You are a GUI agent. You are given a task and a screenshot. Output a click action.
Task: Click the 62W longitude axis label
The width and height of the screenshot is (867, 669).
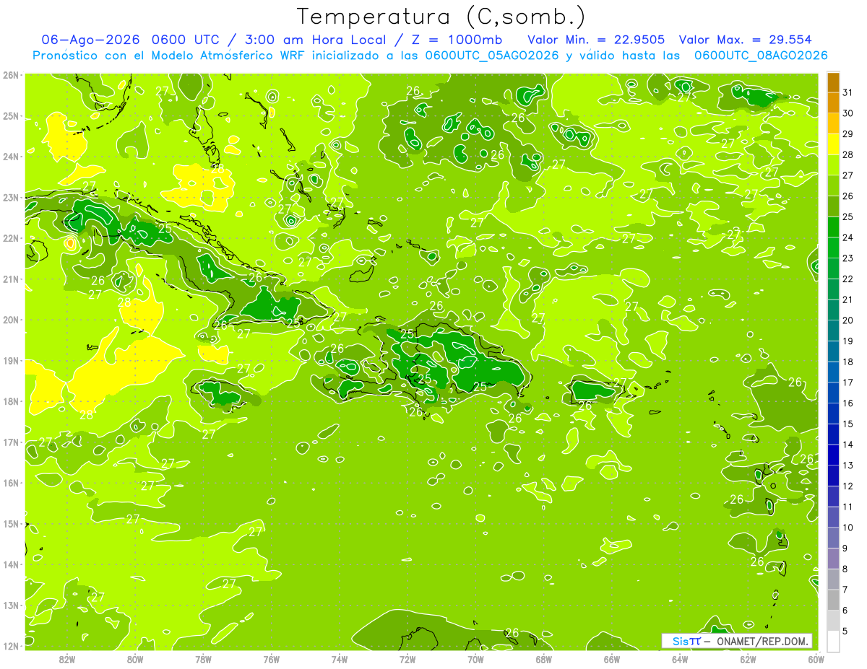point(748,659)
